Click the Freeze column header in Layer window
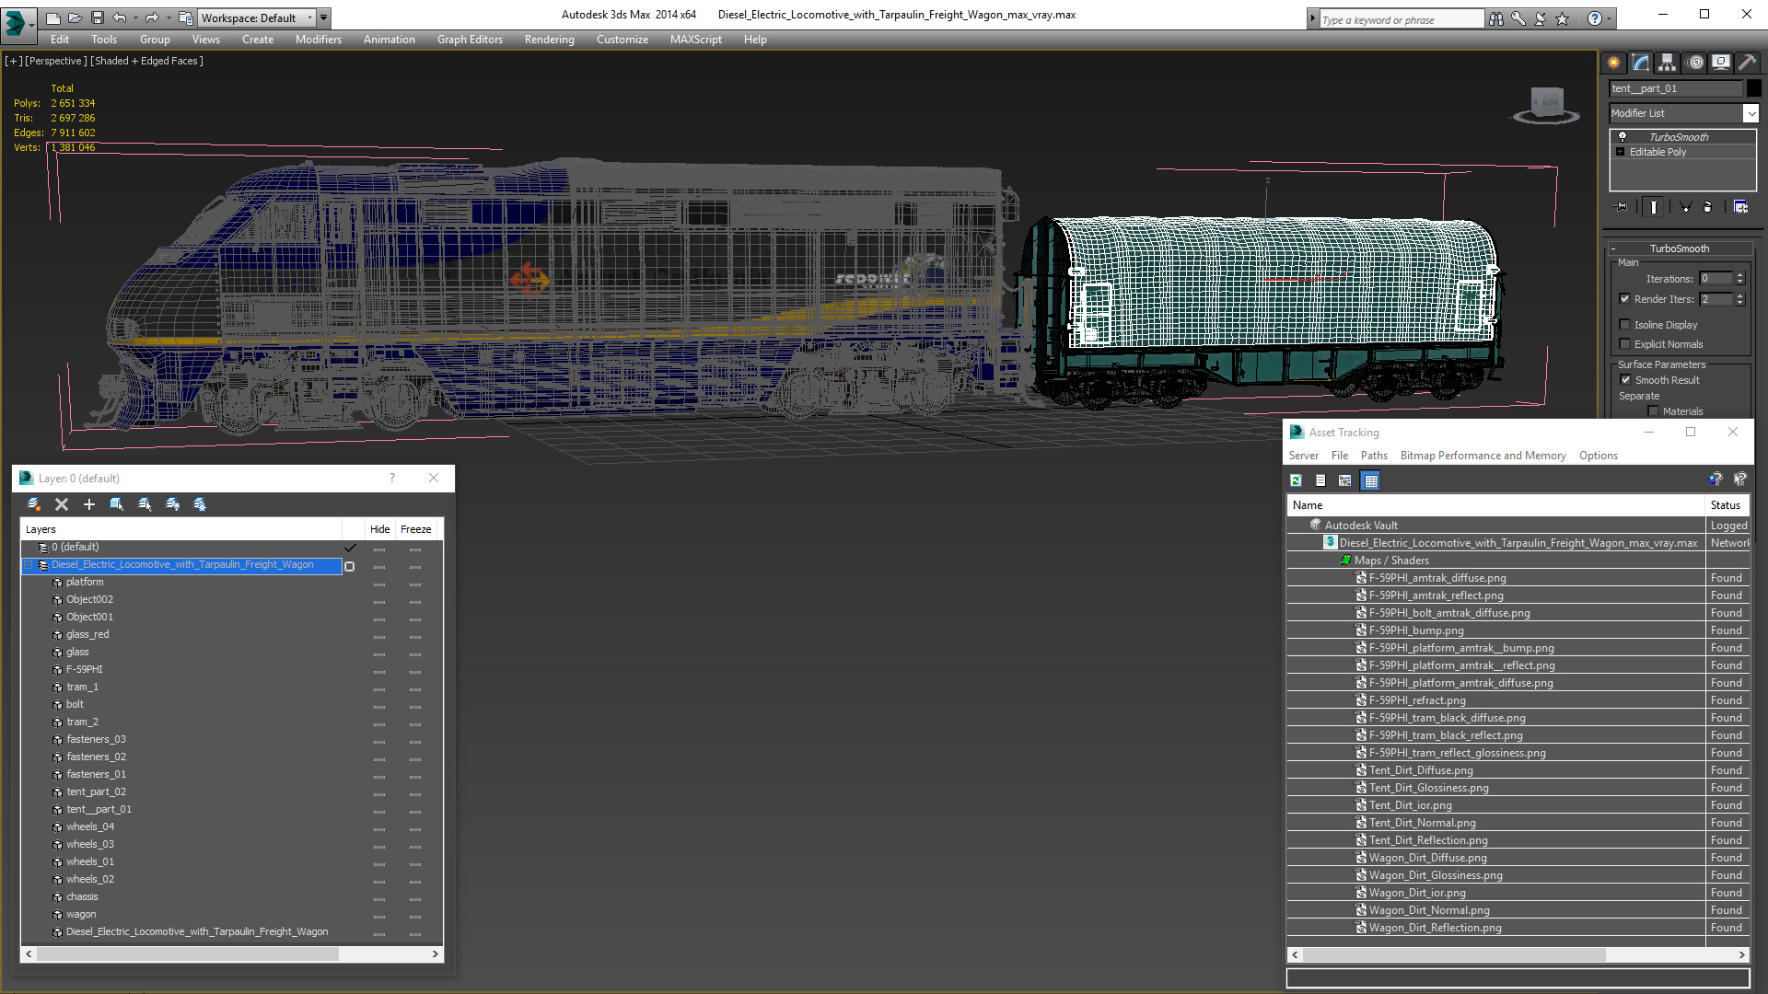The height and width of the screenshot is (994, 1768). coord(415,529)
